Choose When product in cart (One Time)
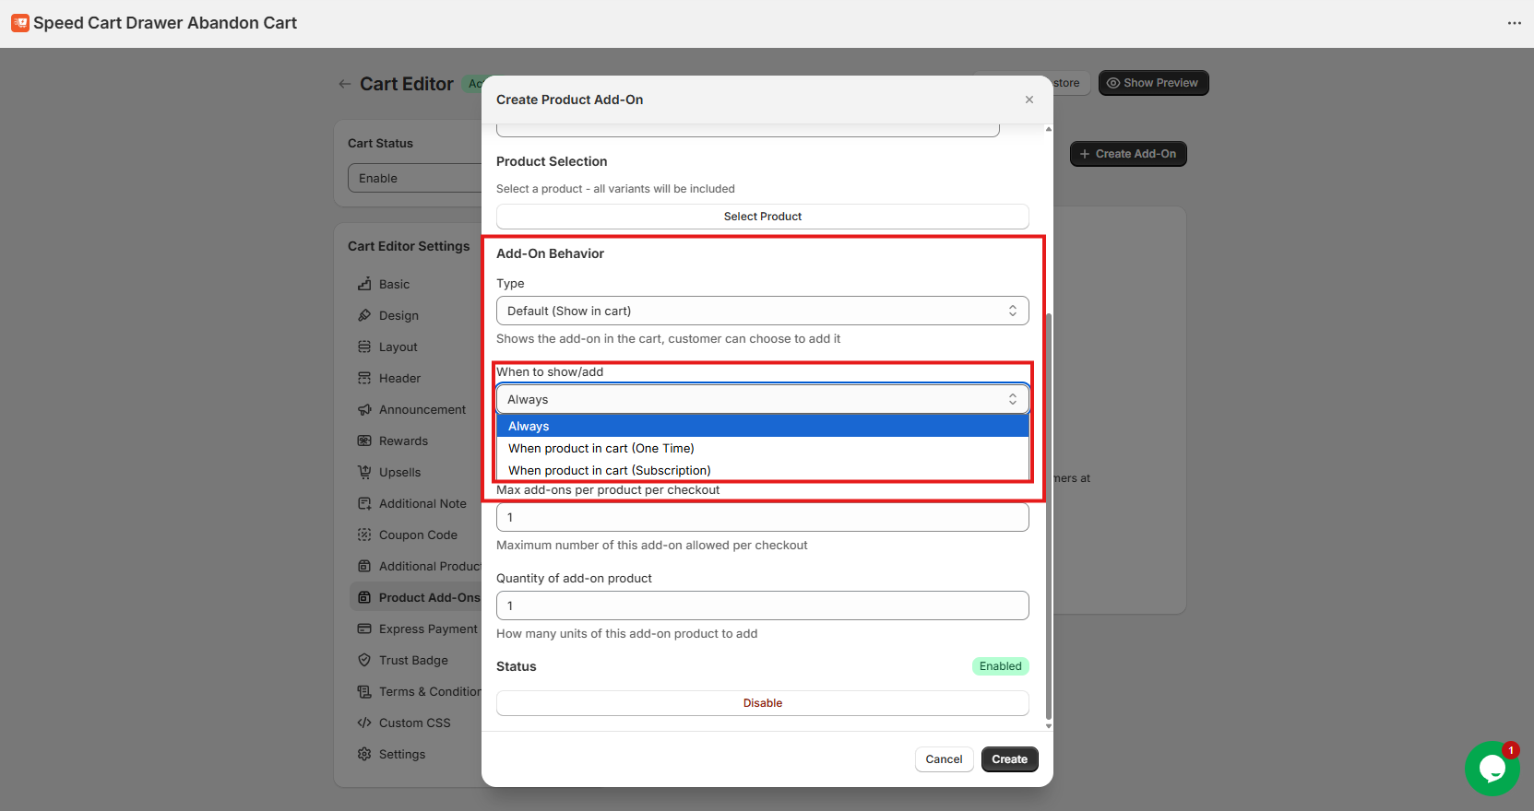The height and width of the screenshot is (811, 1534). 601,449
